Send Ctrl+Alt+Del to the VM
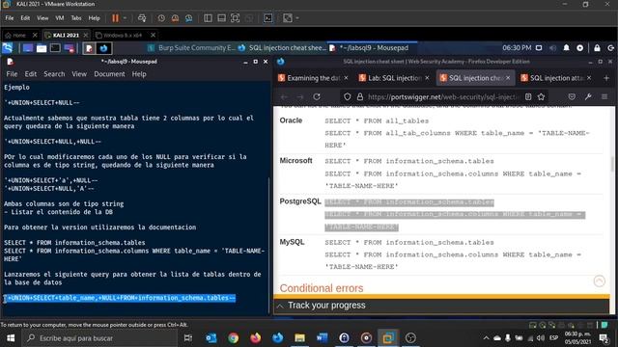This screenshot has width=618, height=347. click(142, 18)
